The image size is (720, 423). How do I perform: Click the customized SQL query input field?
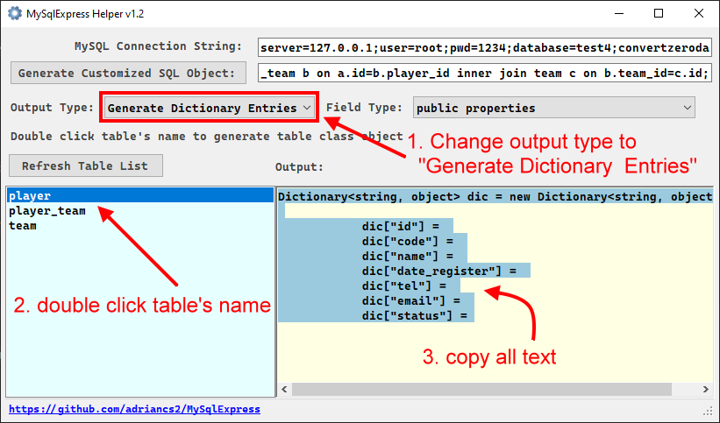485,73
